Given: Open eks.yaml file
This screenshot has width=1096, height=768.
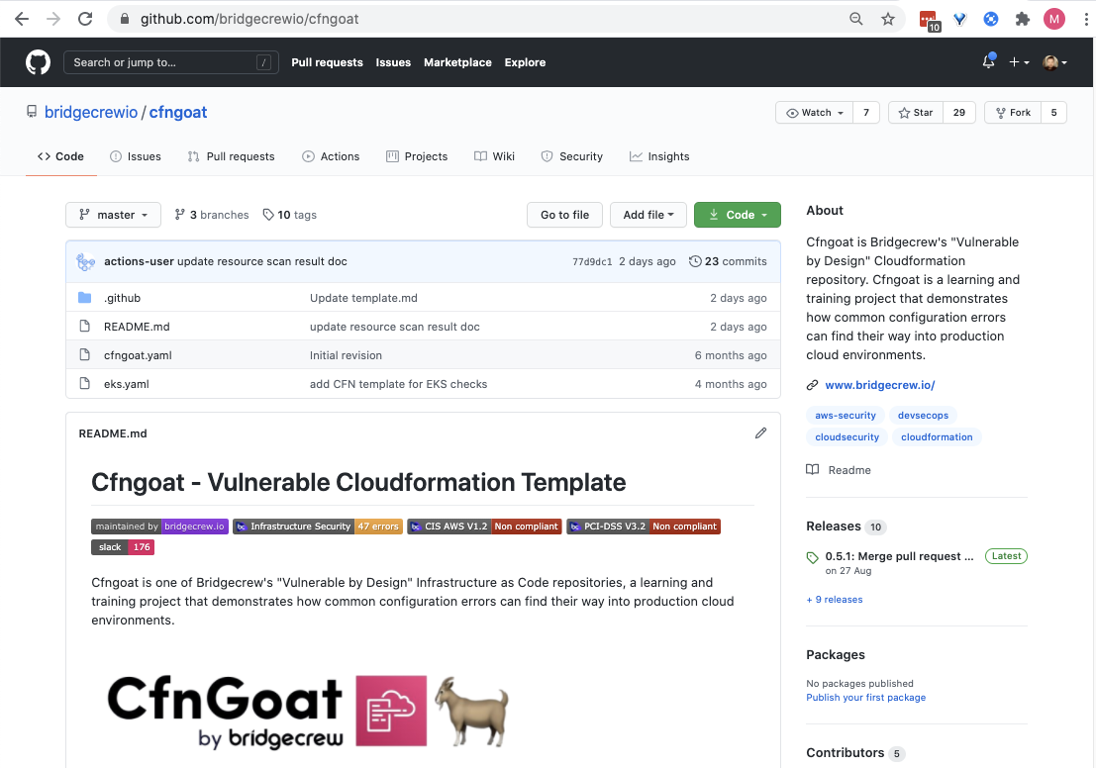Looking at the screenshot, I should point(127,384).
